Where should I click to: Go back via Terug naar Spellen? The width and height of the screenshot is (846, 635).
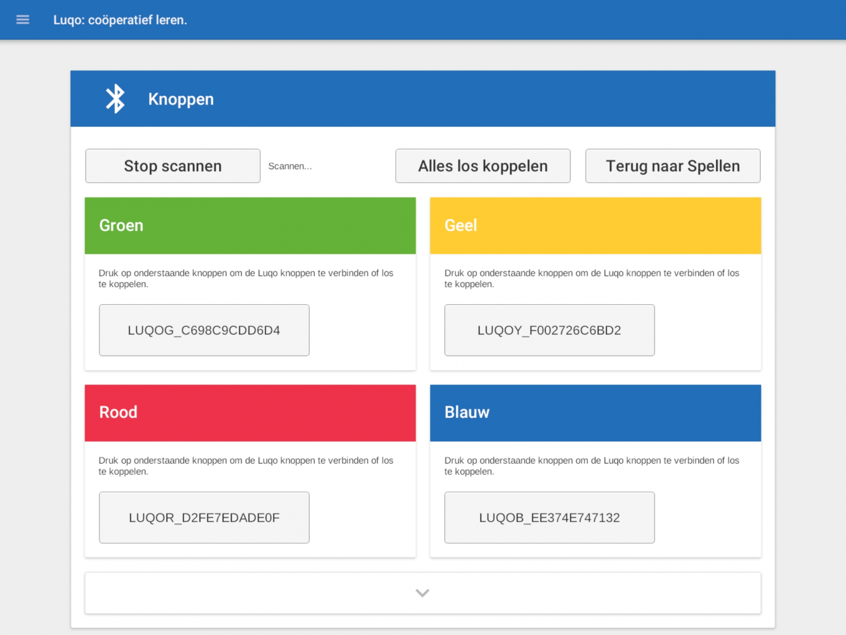pos(672,166)
